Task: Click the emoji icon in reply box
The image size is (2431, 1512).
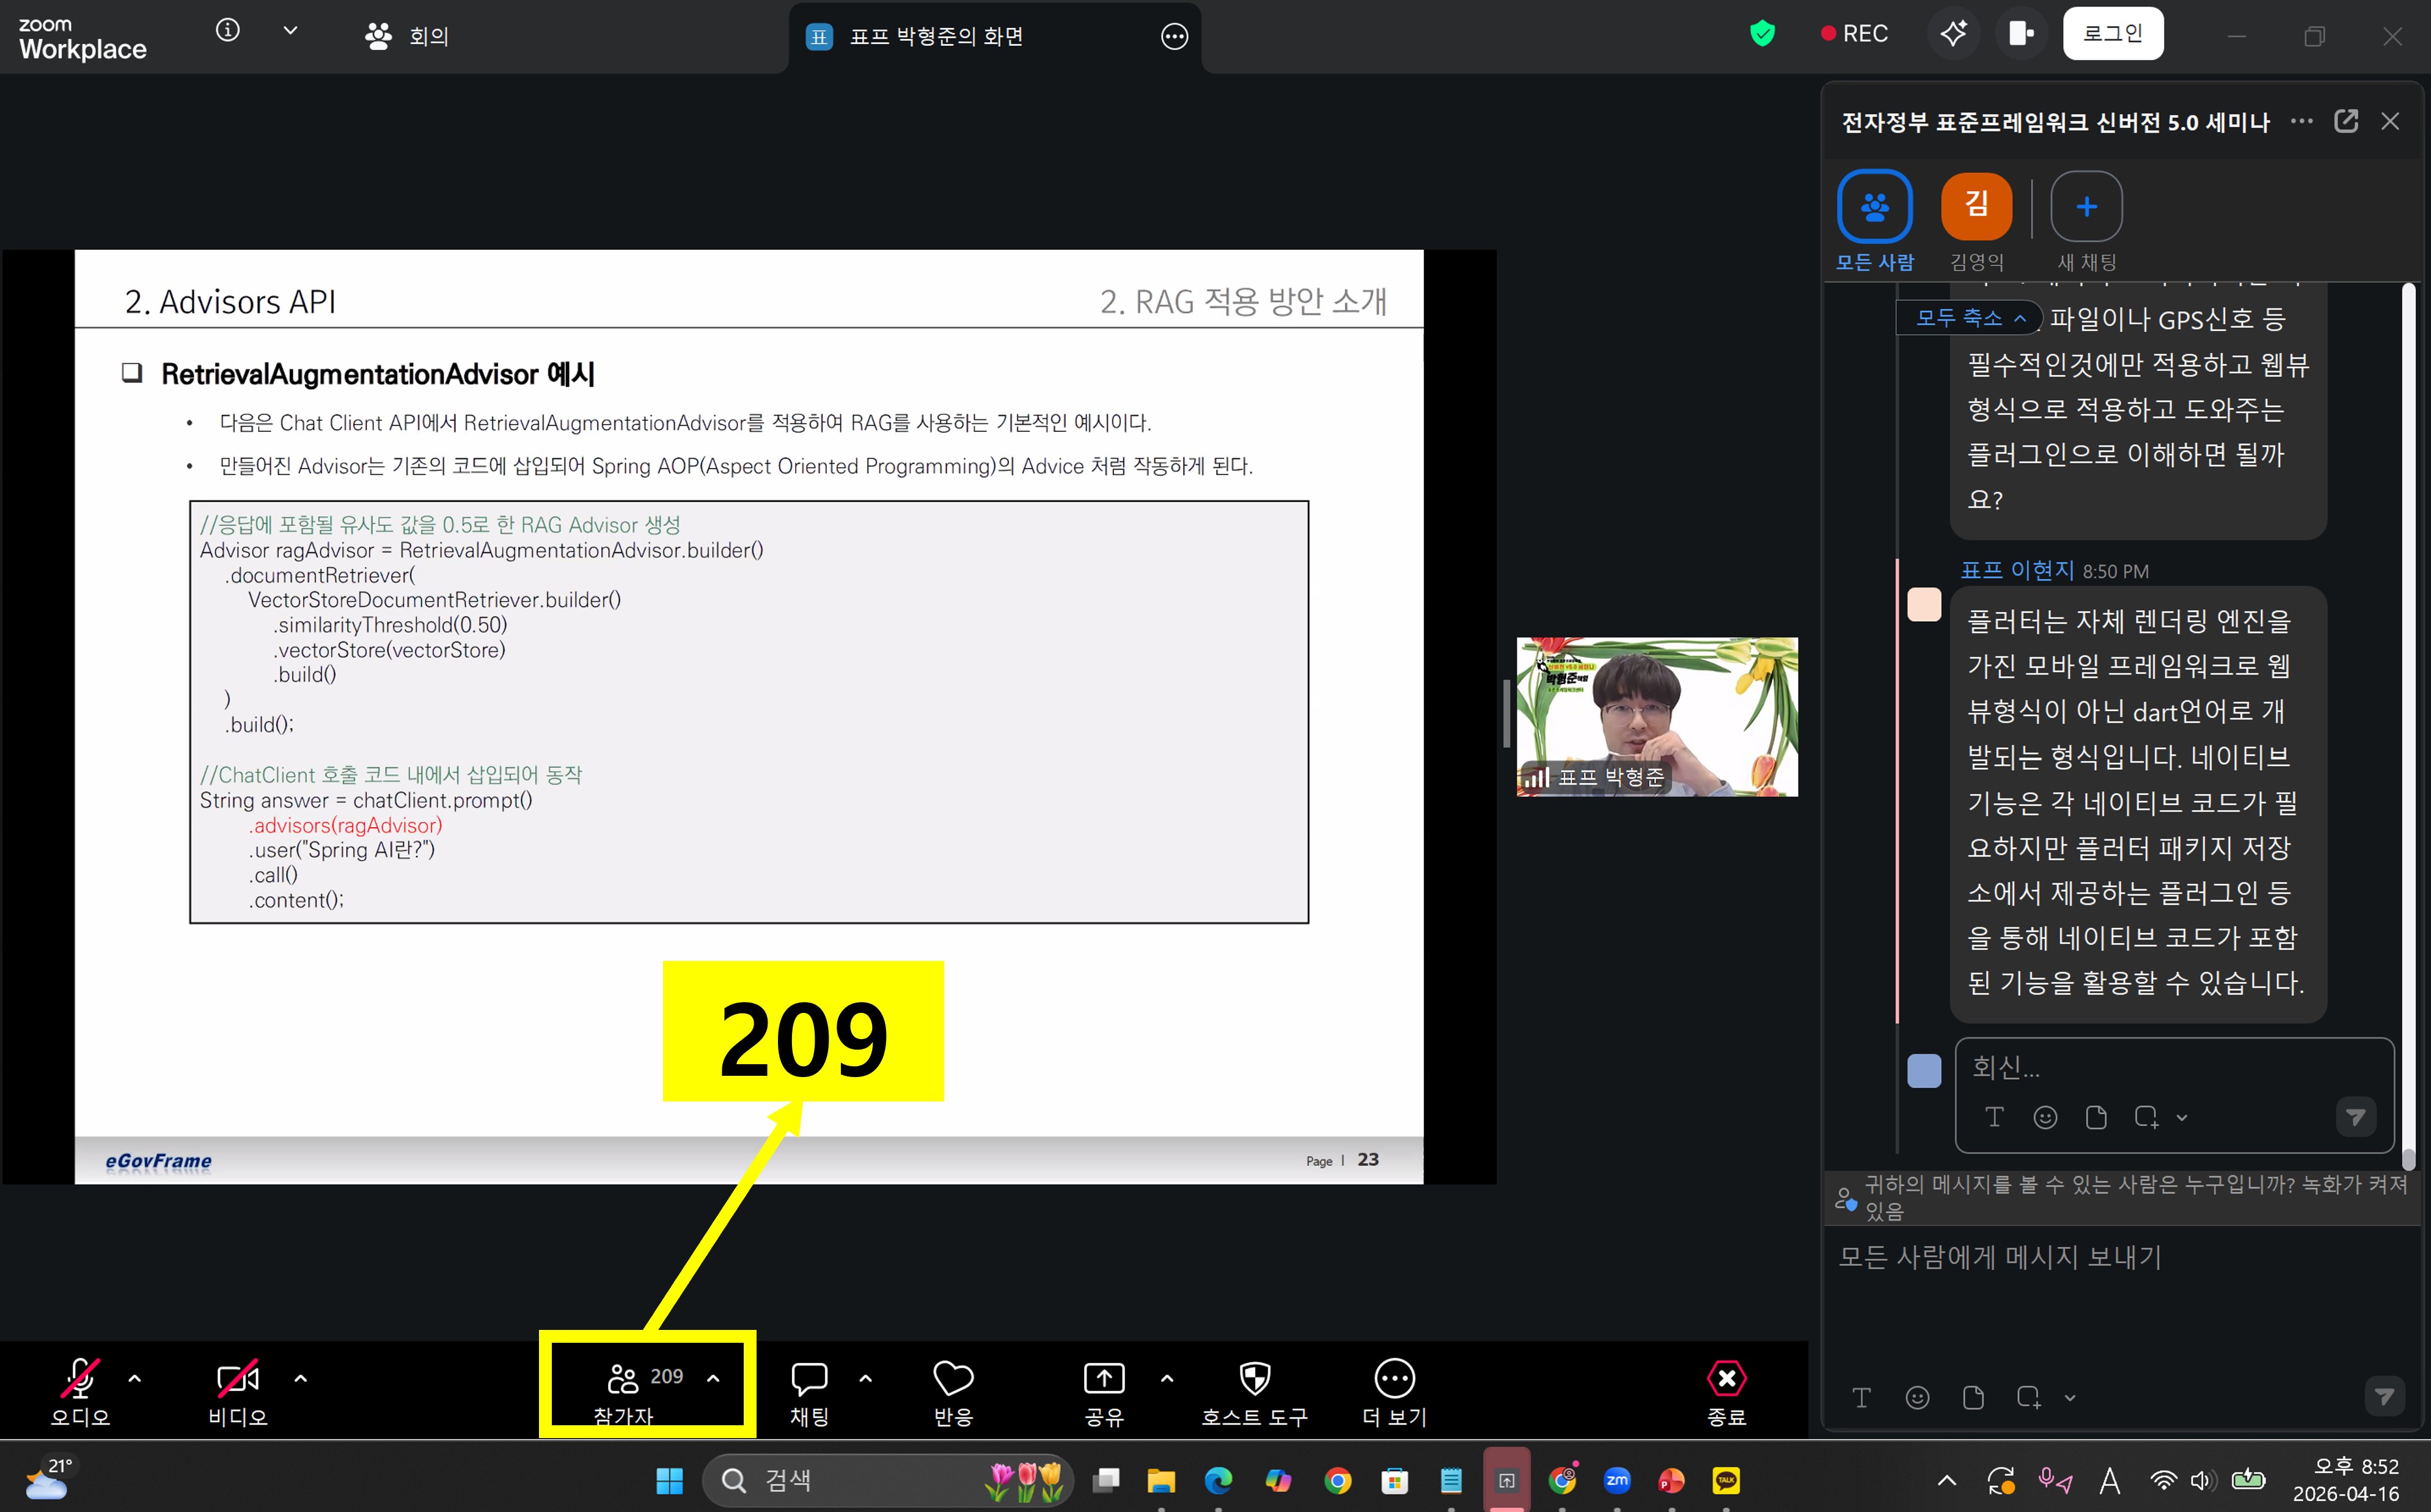Action: (2045, 1118)
